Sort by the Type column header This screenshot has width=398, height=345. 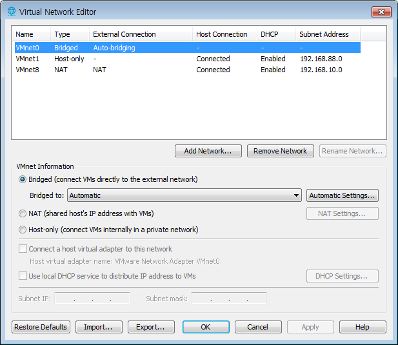[70, 34]
